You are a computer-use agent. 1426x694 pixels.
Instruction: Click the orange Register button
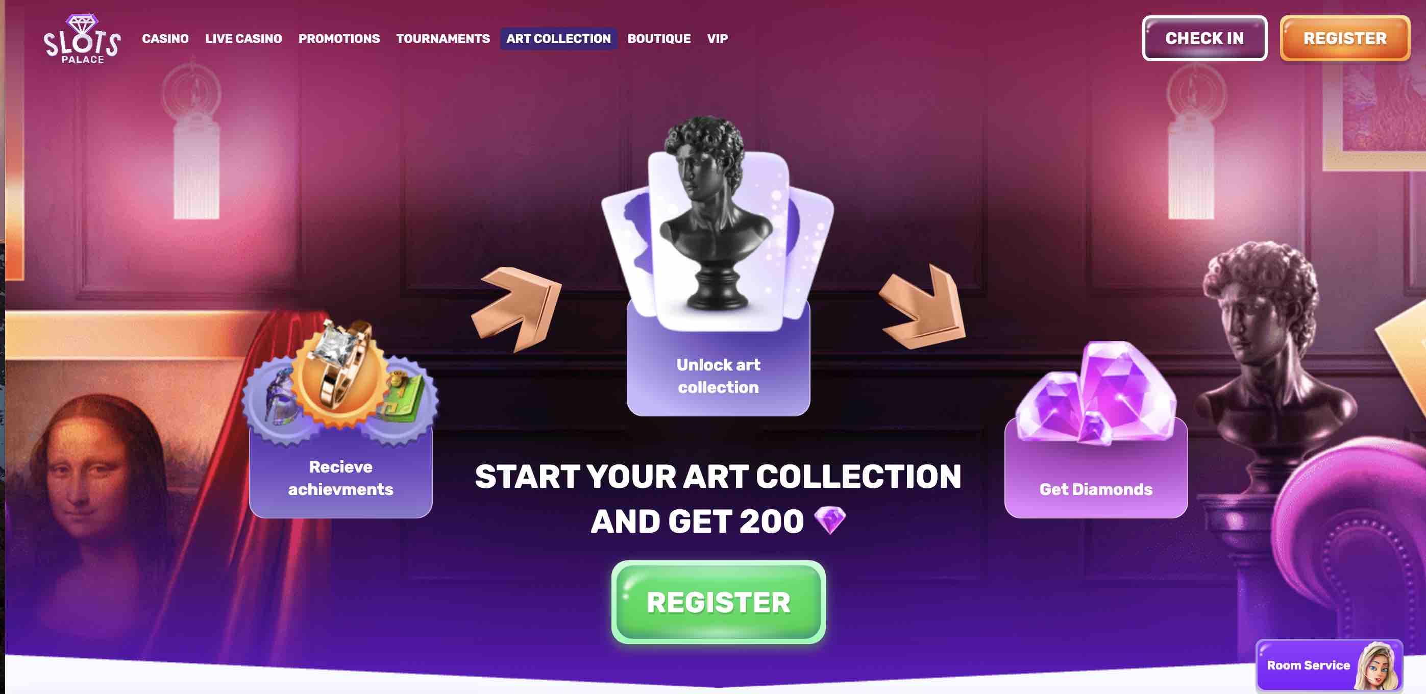(x=1345, y=38)
